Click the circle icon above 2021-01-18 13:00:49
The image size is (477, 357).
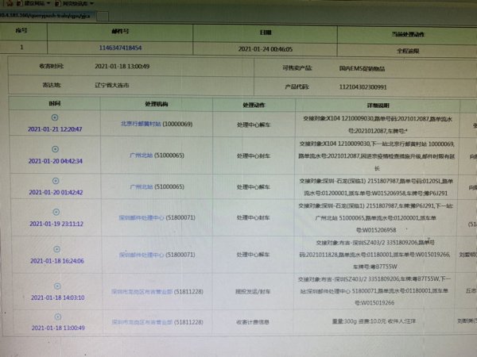click(x=58, y=317)
